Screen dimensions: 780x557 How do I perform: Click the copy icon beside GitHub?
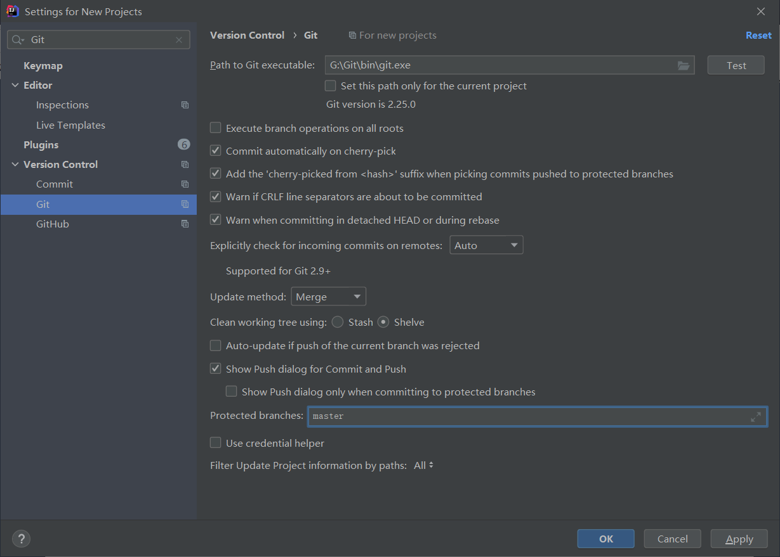click(x=185, y=224)
